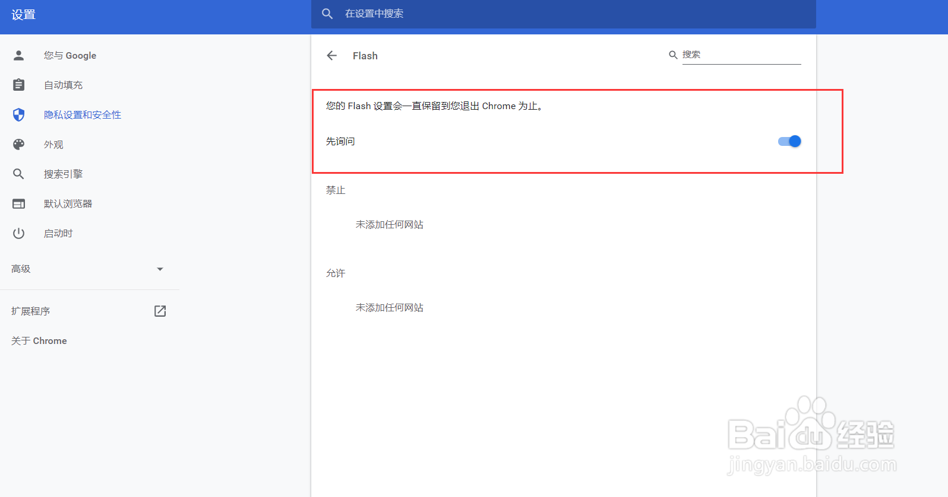Click the shield icon for 隐私设置和安全性
This screenshot has height=497, width=948.
click(19, 114)
